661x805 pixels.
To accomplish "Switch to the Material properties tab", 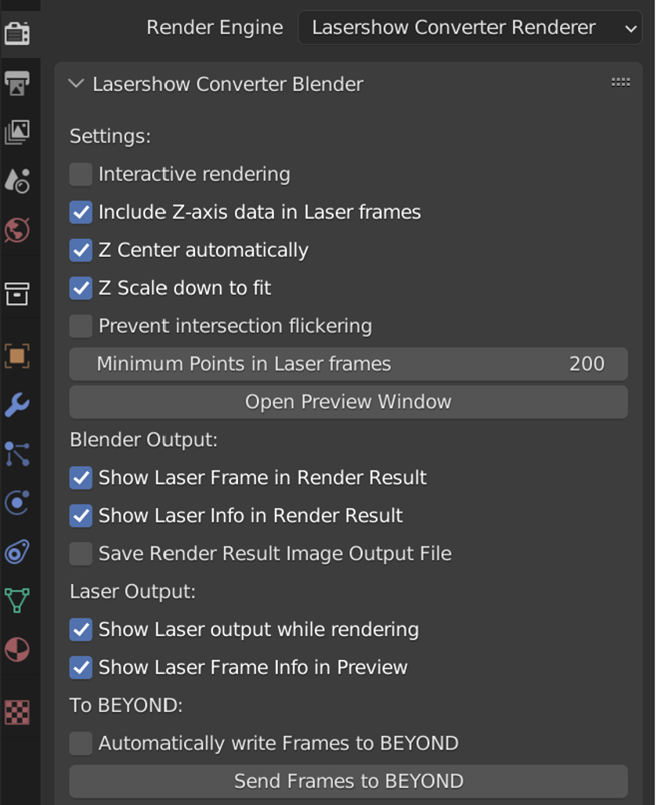I will pyautogui.click(x=17, y=650).
